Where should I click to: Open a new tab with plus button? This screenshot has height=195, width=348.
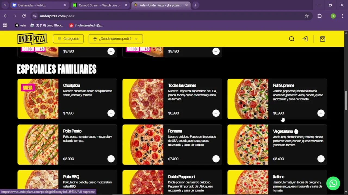tap(195, 5)
